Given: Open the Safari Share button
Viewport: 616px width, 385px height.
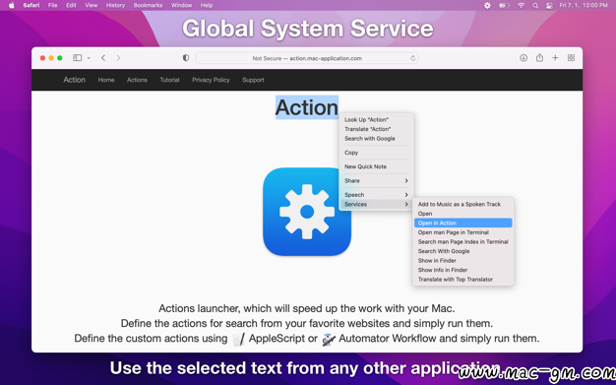Looking at the screenshot, I should (x=539, y=58).
